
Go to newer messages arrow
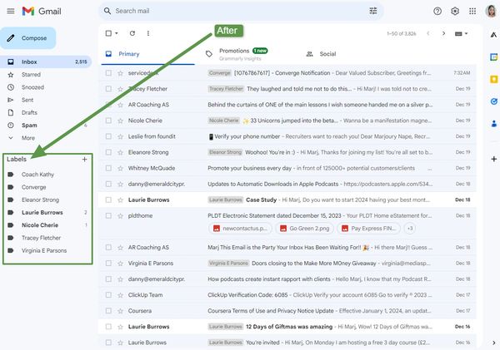click(x=428, y=33)
